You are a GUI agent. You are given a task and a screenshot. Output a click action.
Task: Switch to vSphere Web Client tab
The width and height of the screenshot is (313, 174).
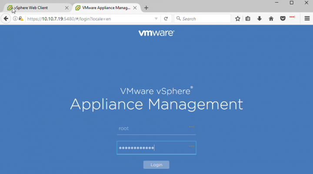click(35, 8)
